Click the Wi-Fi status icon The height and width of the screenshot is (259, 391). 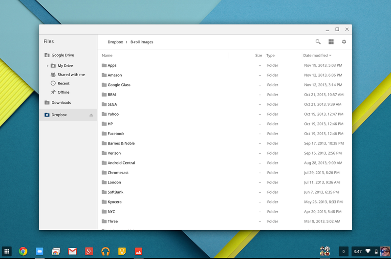point(368,251)
